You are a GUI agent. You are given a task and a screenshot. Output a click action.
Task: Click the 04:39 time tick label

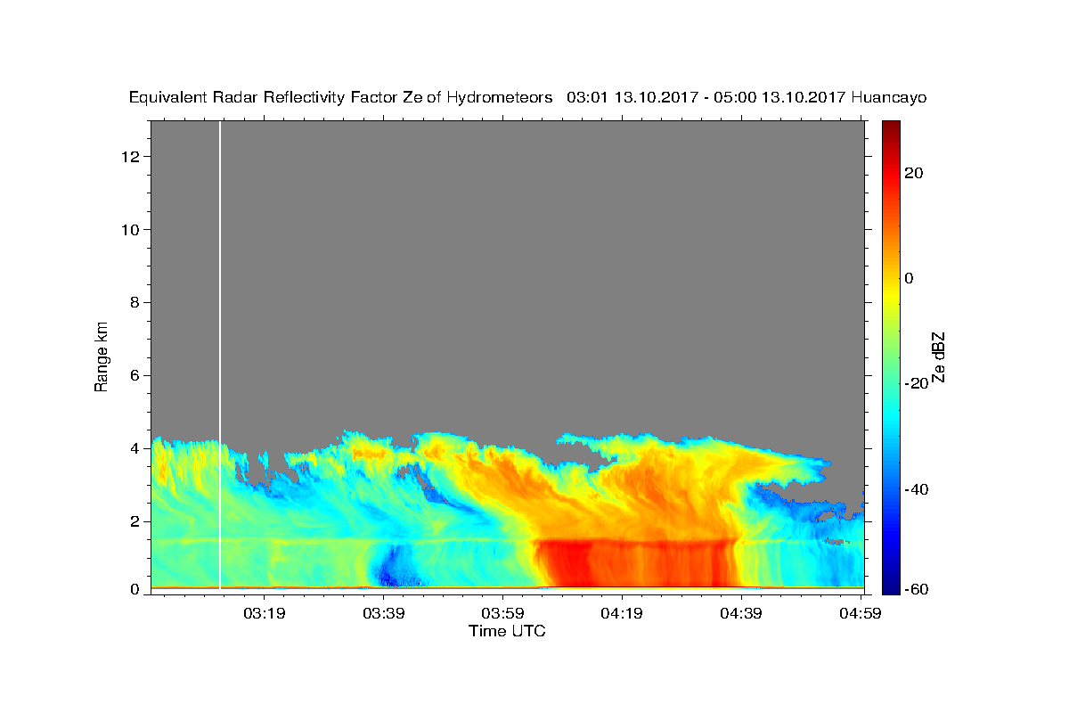[741, 612]
